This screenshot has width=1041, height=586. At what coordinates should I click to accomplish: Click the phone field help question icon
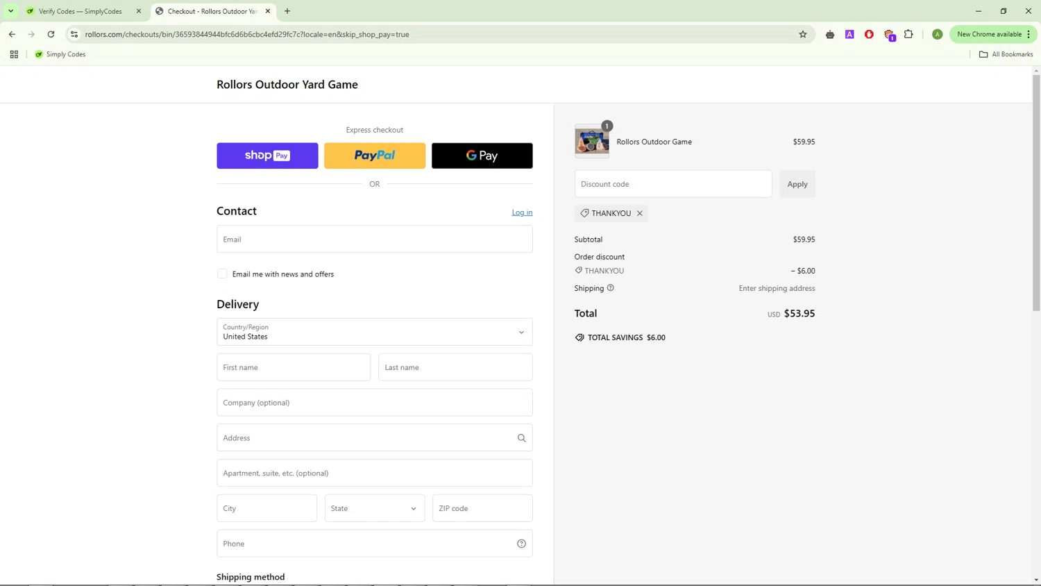coord(521,544)
